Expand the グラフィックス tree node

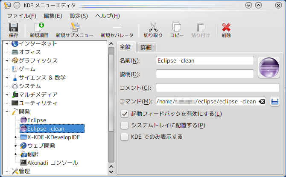tap(7, 60)
